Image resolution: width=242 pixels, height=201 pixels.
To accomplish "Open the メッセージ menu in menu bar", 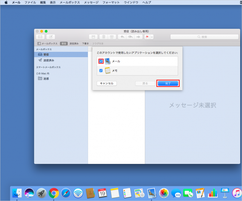I will point(91,2).
